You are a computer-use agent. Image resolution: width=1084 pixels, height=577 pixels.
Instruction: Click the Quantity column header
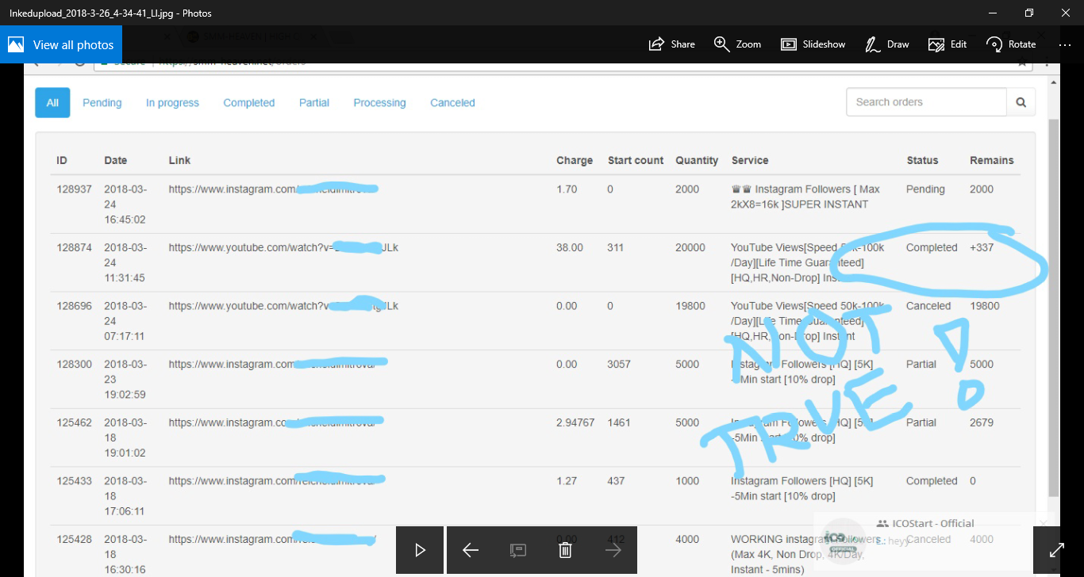[697, 160]
